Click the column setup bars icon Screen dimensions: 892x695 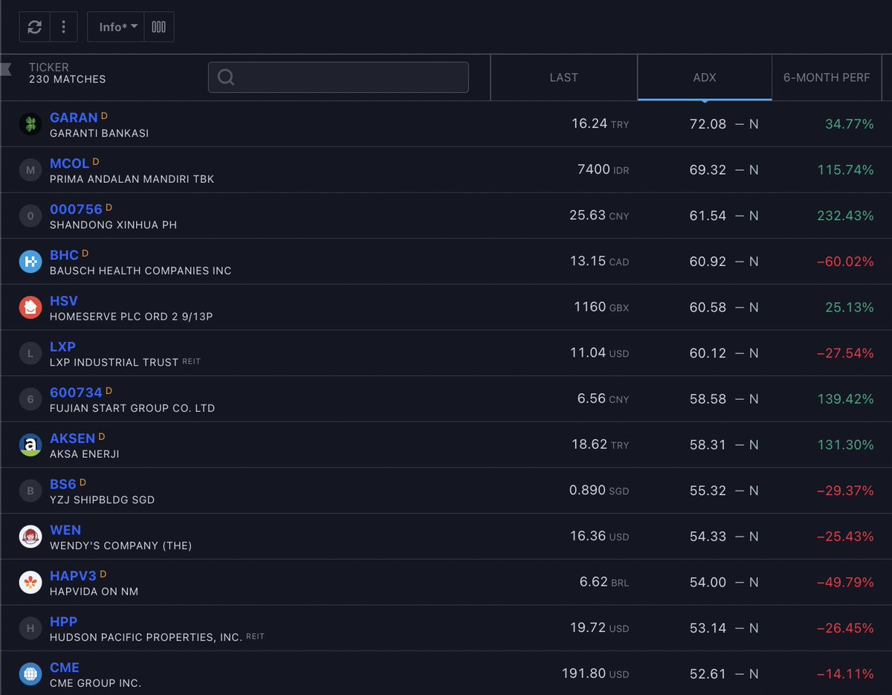158,27
